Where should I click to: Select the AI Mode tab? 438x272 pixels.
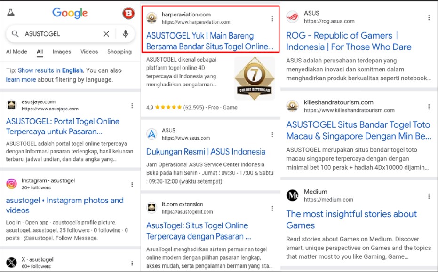(16, 52)
